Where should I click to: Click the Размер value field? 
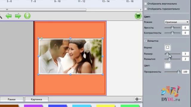tap(185, 54)
